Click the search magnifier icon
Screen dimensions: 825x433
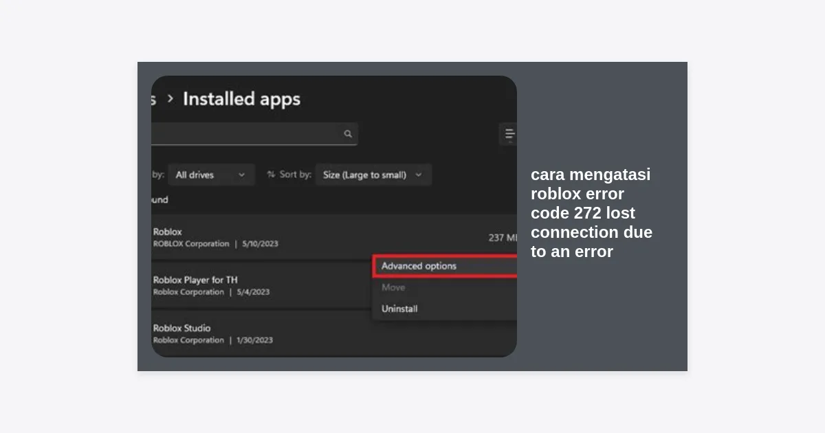click(x=348, y=134)
